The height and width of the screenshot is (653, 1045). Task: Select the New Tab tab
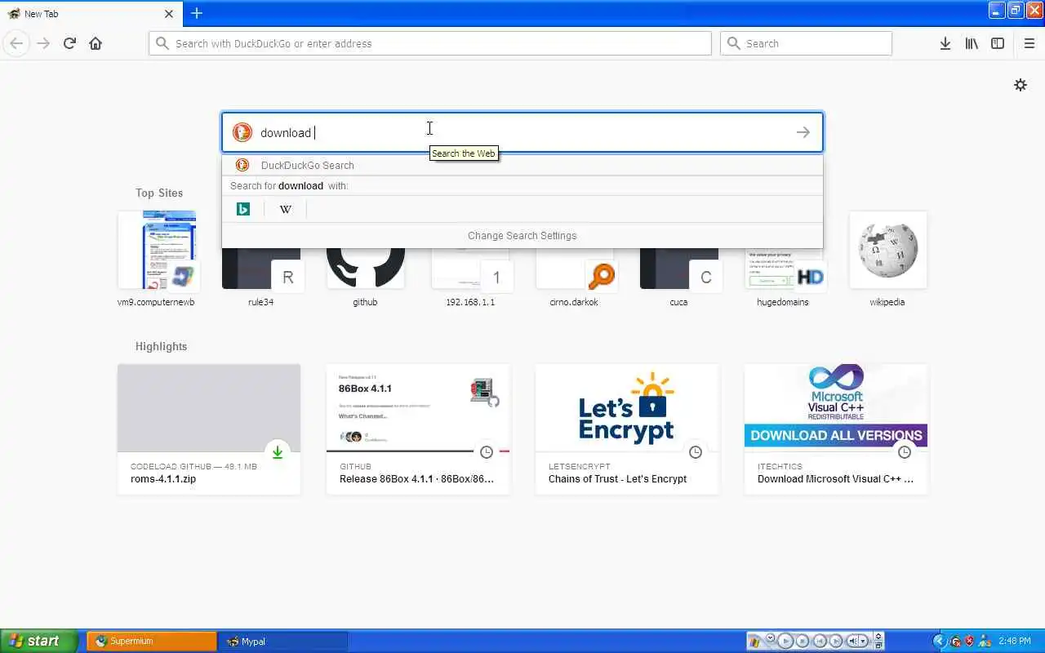pyautogui.click(x=90, y=14)
